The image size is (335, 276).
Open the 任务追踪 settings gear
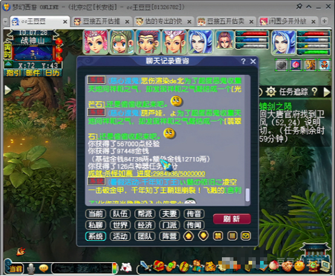click(271, 92)
